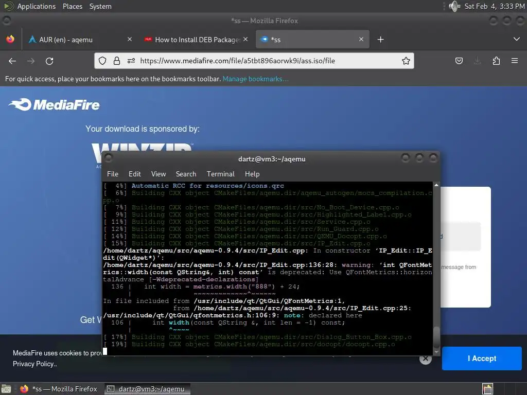
Task: Switch to dartz@vm3 terminal in taskbar
Action: pyautogui.click(x=147, y=389)
